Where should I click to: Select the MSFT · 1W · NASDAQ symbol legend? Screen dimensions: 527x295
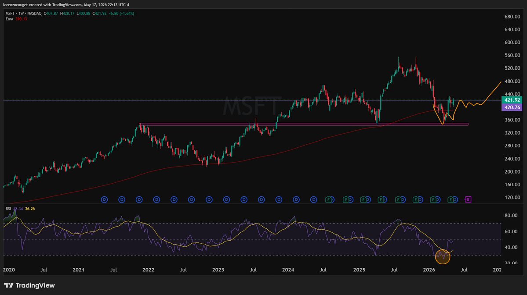pyautogui.click(x=24, y=14)
